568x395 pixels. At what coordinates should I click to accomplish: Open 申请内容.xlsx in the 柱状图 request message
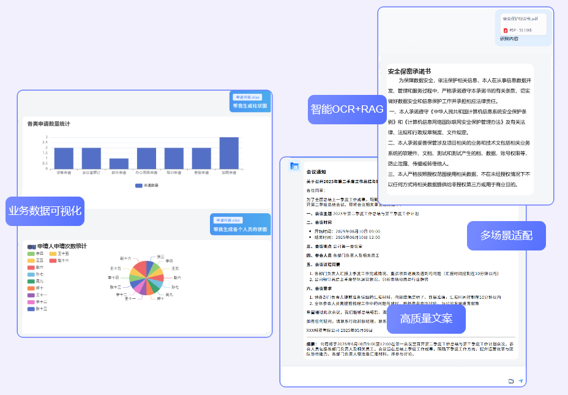[248, 97]
